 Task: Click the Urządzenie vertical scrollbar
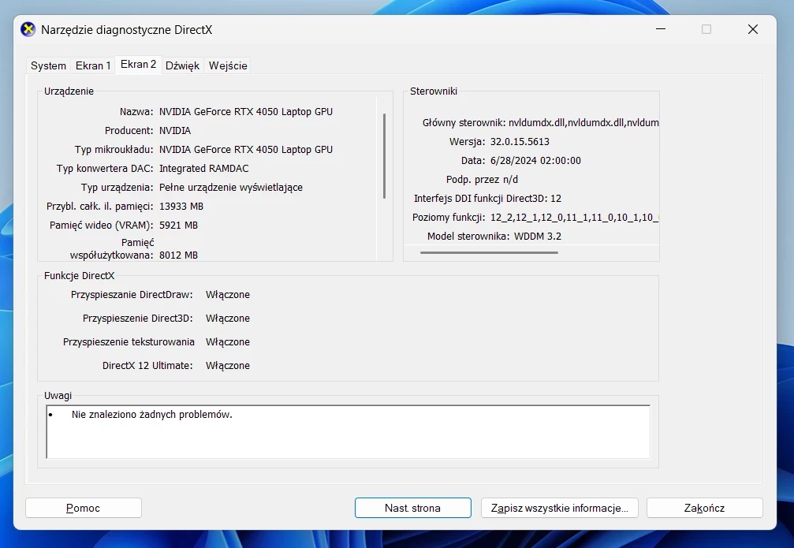pos(384,156)
